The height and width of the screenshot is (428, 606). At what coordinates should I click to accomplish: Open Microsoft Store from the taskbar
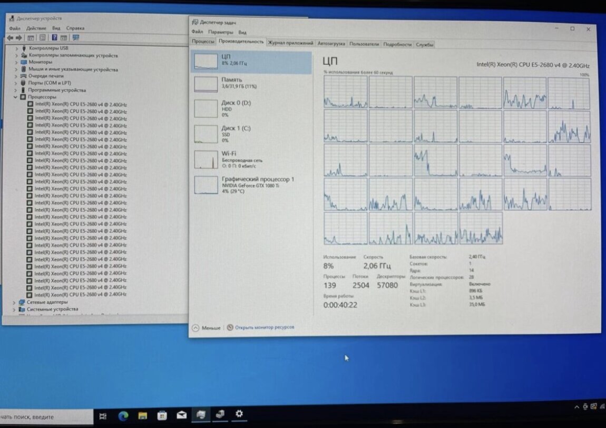[162, 415]
